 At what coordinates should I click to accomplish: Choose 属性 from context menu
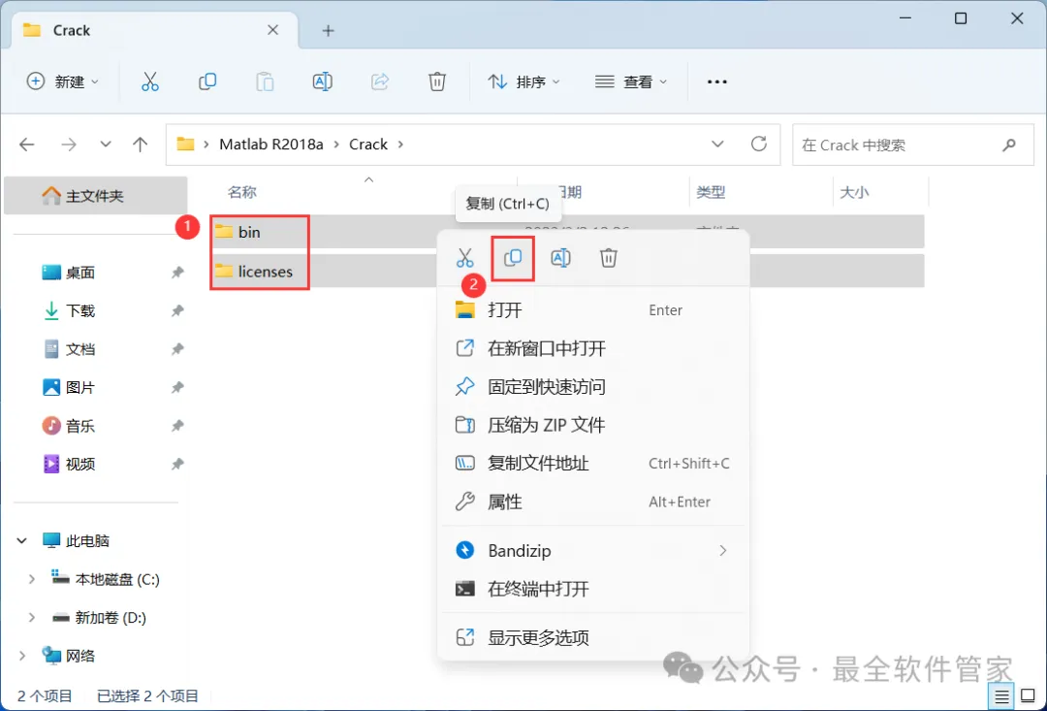593,501
